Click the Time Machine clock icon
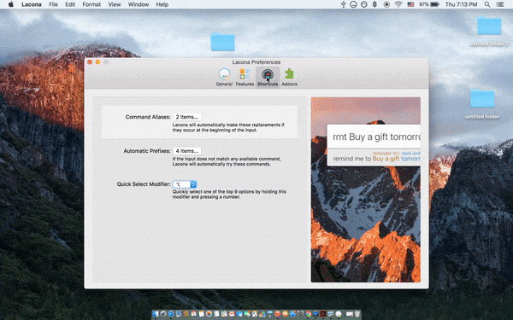The image size is (513, 320). tap(364, 4)
